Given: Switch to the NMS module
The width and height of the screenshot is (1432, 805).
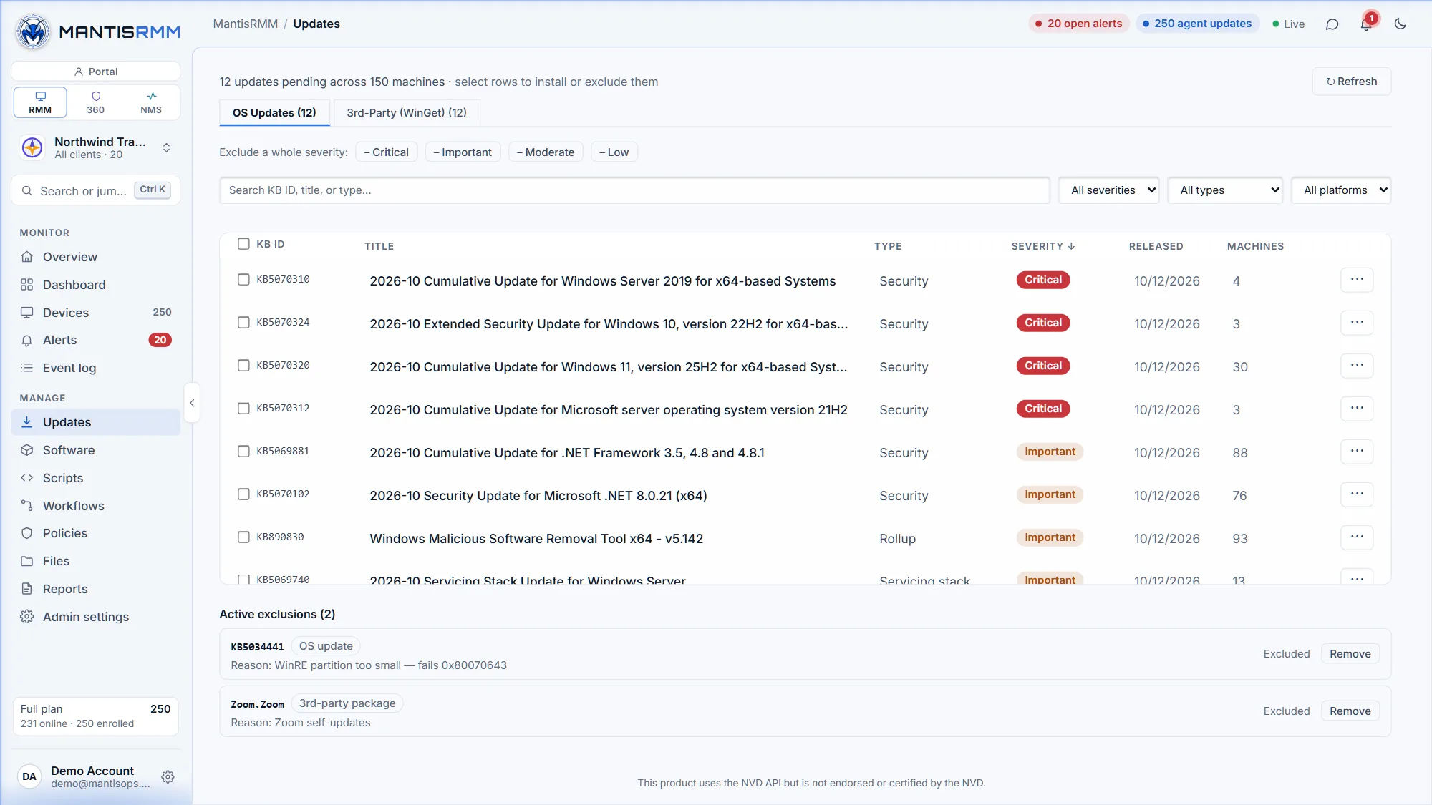Looking at the screenshot, I should click(x=151, y=102).
